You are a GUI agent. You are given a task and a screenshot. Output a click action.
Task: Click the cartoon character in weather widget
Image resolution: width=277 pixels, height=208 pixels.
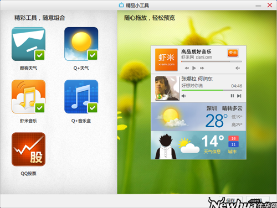[x=166, y=147]
